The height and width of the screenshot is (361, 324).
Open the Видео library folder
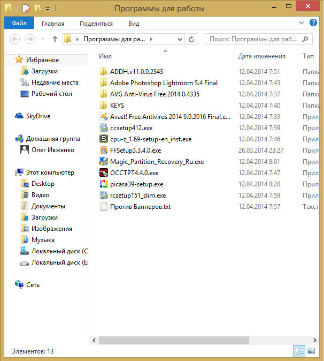pos(40,195)
